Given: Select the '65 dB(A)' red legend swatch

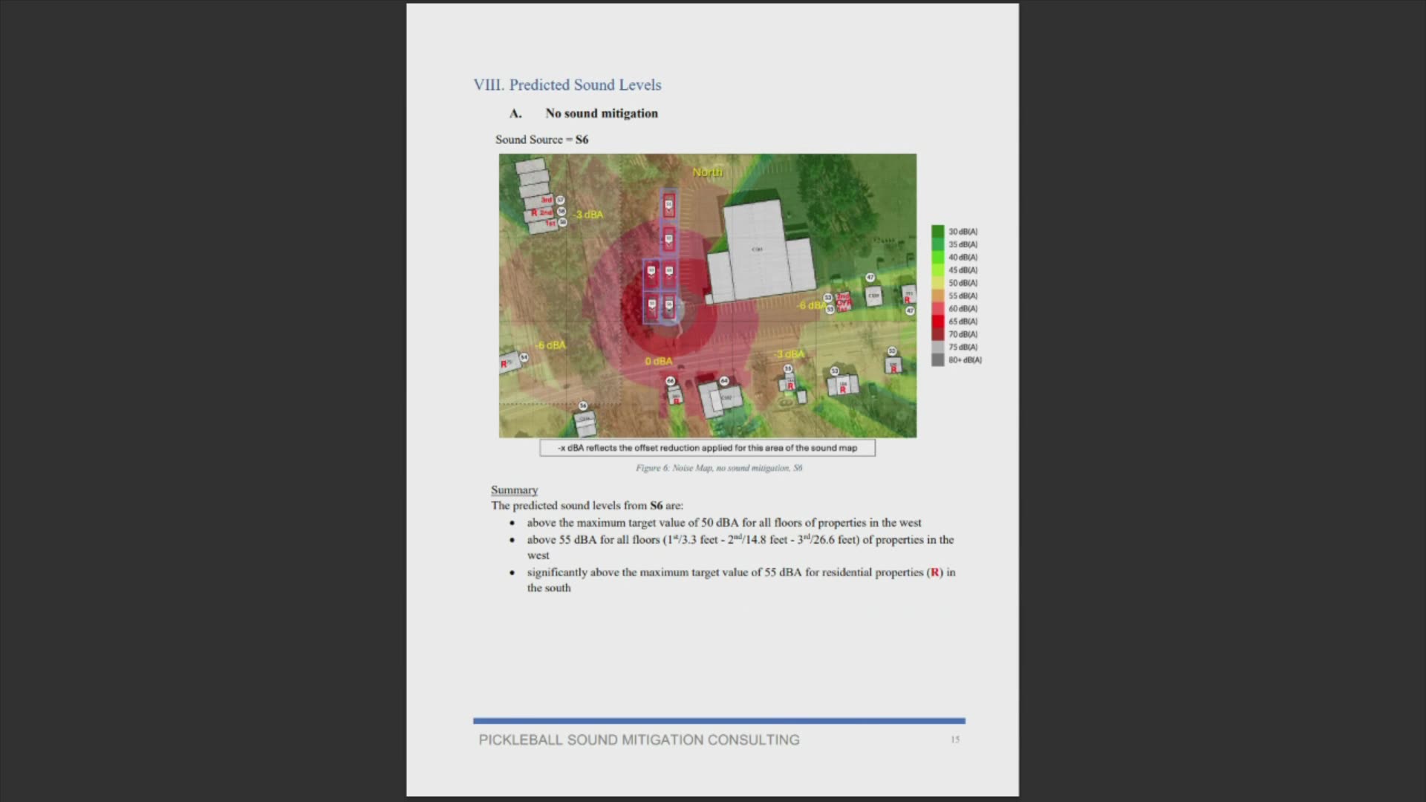Looking at the screenshot, I should tap(938, 322).
